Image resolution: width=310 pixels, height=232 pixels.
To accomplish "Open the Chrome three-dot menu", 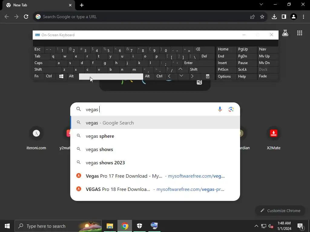I will coord(303,17).
